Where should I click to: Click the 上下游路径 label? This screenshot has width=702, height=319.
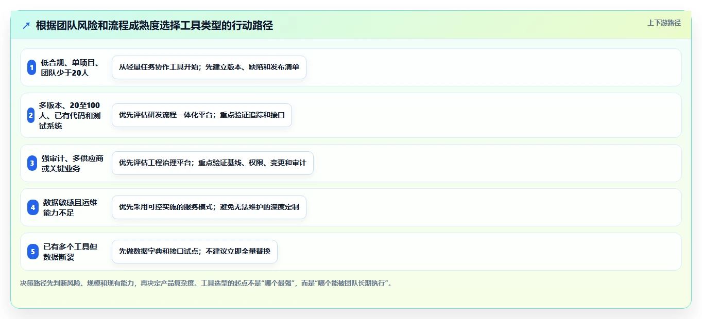pos(664,23)
